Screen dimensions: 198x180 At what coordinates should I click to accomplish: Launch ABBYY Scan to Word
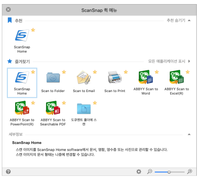coord(146,77)
